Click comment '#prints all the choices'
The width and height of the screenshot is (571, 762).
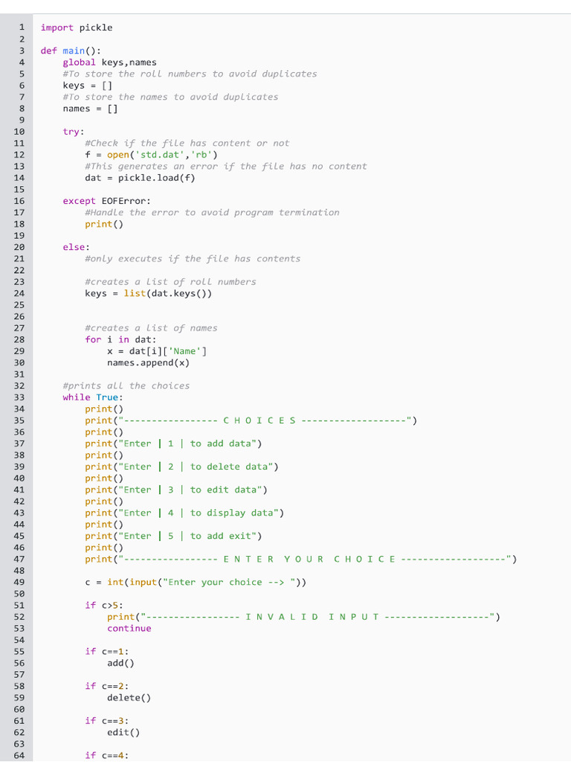point(126,386)
